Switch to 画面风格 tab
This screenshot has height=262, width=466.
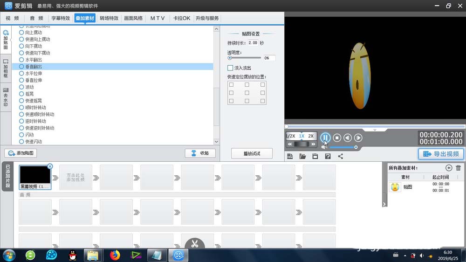133,18
